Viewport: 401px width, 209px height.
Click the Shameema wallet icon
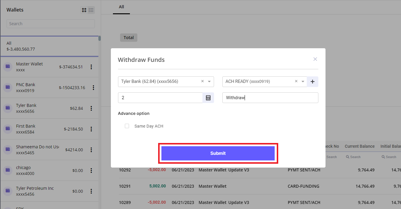pos(7,150)
